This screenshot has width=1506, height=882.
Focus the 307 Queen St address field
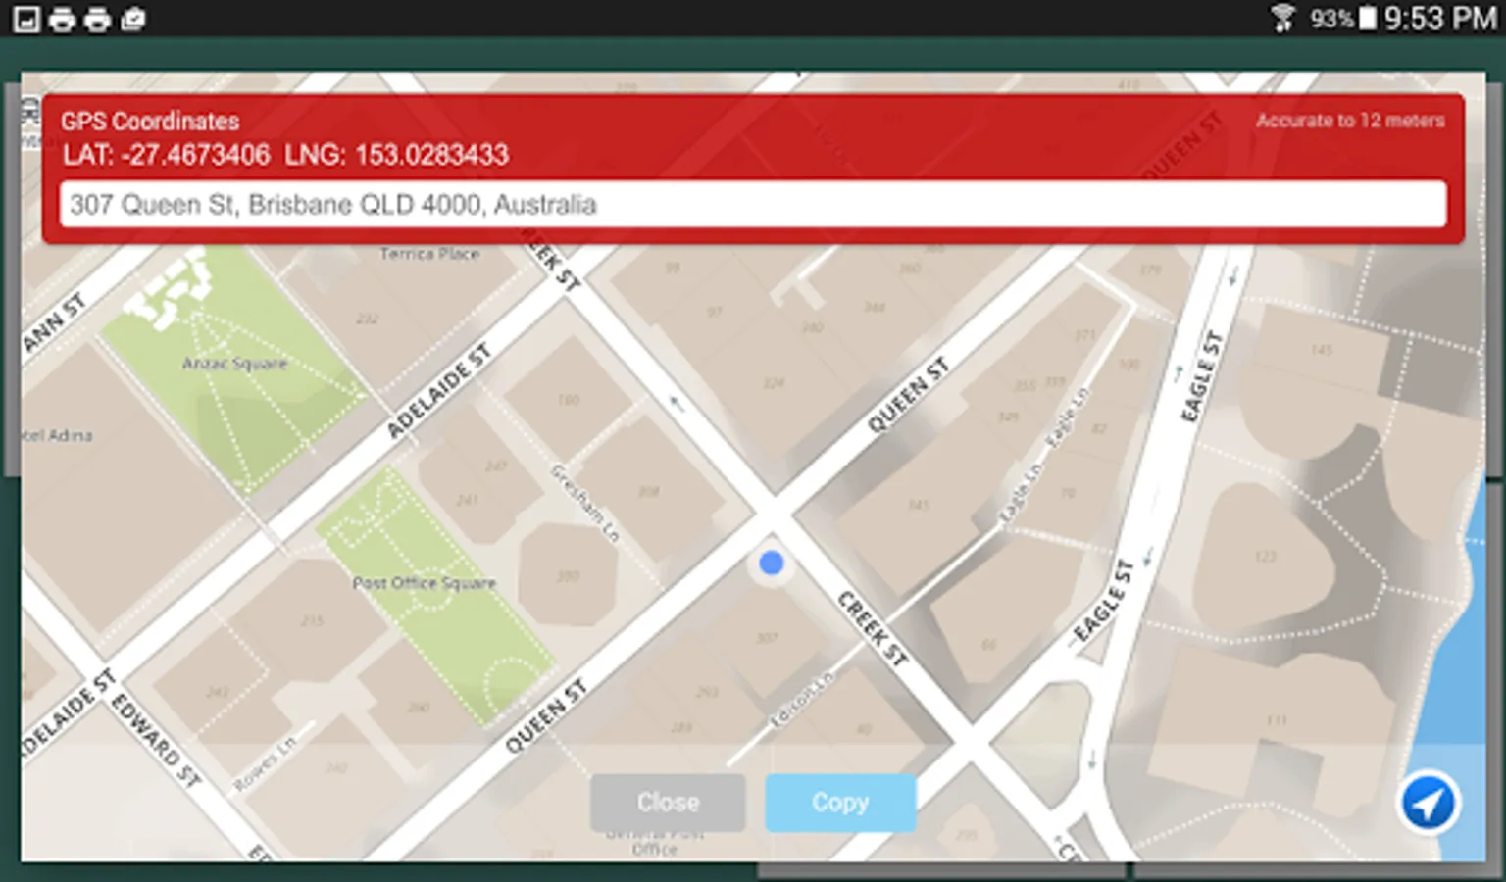coord(753,204)
